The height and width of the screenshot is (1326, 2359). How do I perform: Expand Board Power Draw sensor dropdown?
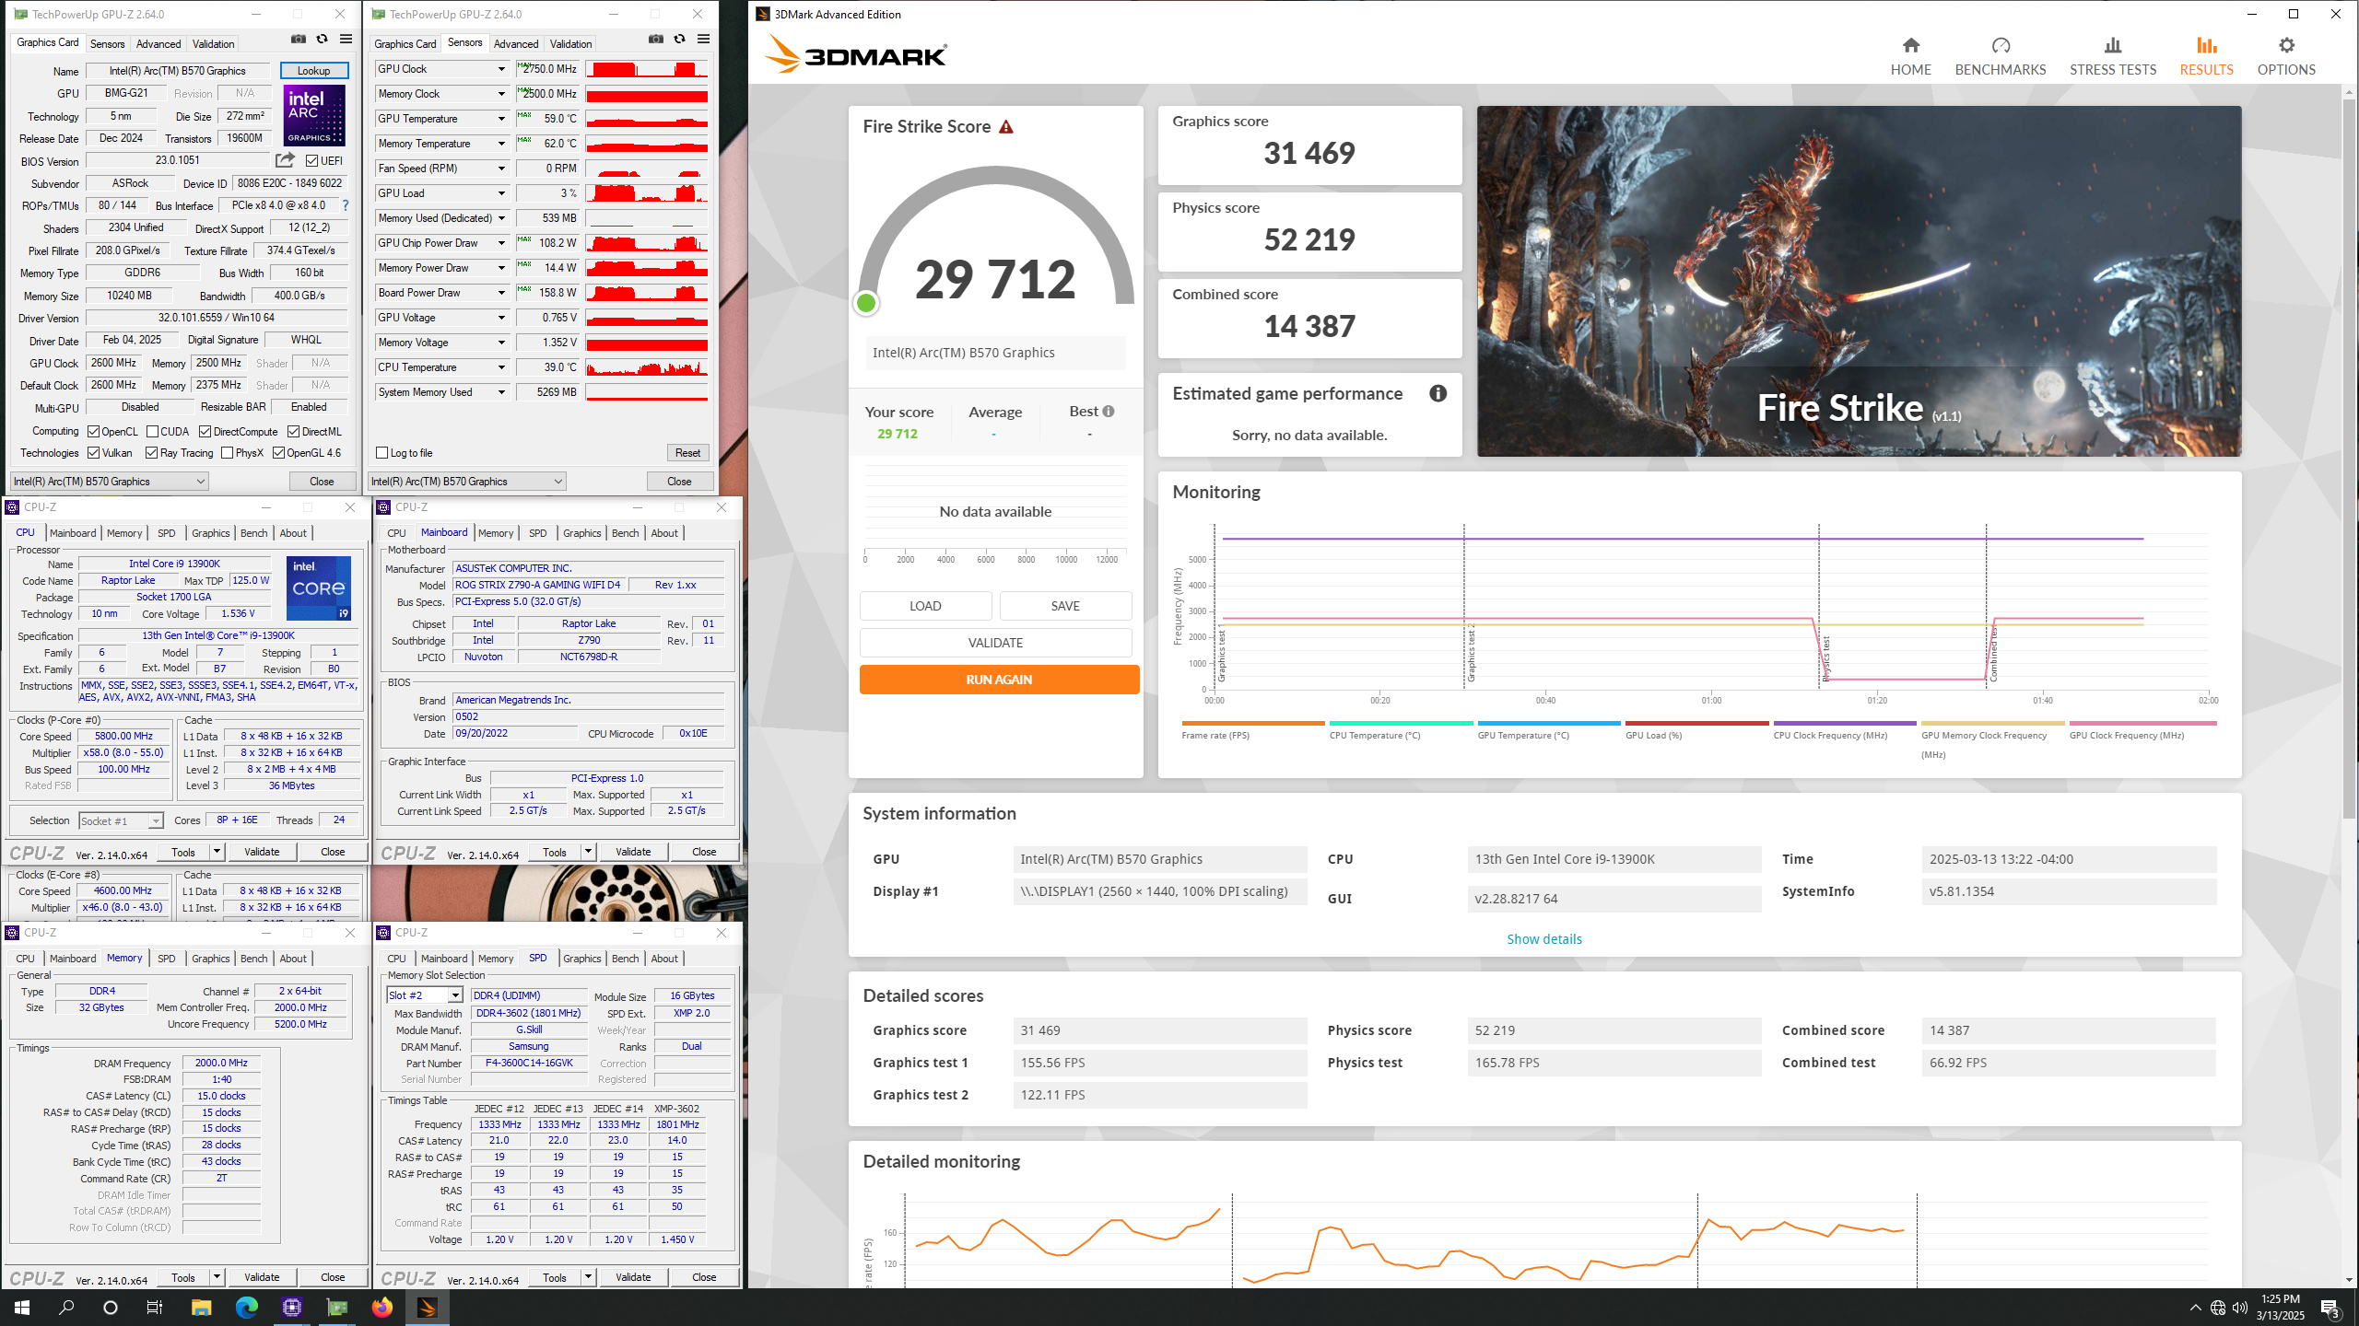[501, 293]
